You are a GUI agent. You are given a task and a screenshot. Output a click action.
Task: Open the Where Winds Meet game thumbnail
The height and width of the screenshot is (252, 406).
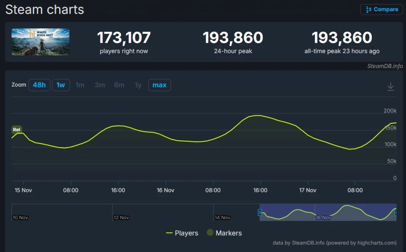click(41, 42)
